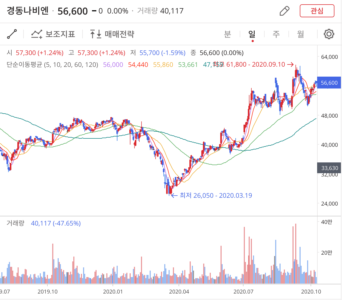342x300 pixels.
Task: Open chart settings gear
Action: 329,34
